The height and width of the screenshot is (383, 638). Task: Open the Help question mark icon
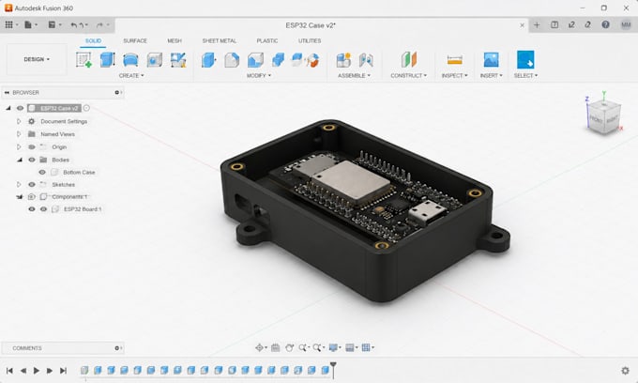(605, 24)
